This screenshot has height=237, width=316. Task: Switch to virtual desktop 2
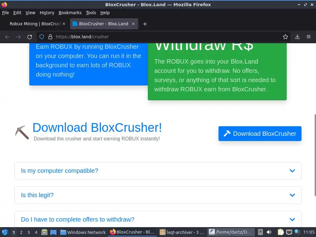pos(21,232)
